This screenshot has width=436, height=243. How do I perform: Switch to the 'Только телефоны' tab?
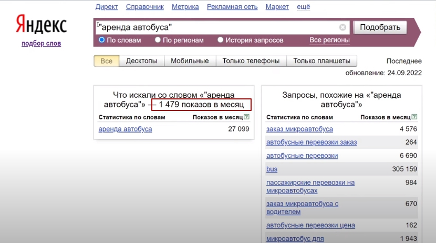(x=251, y=61)
